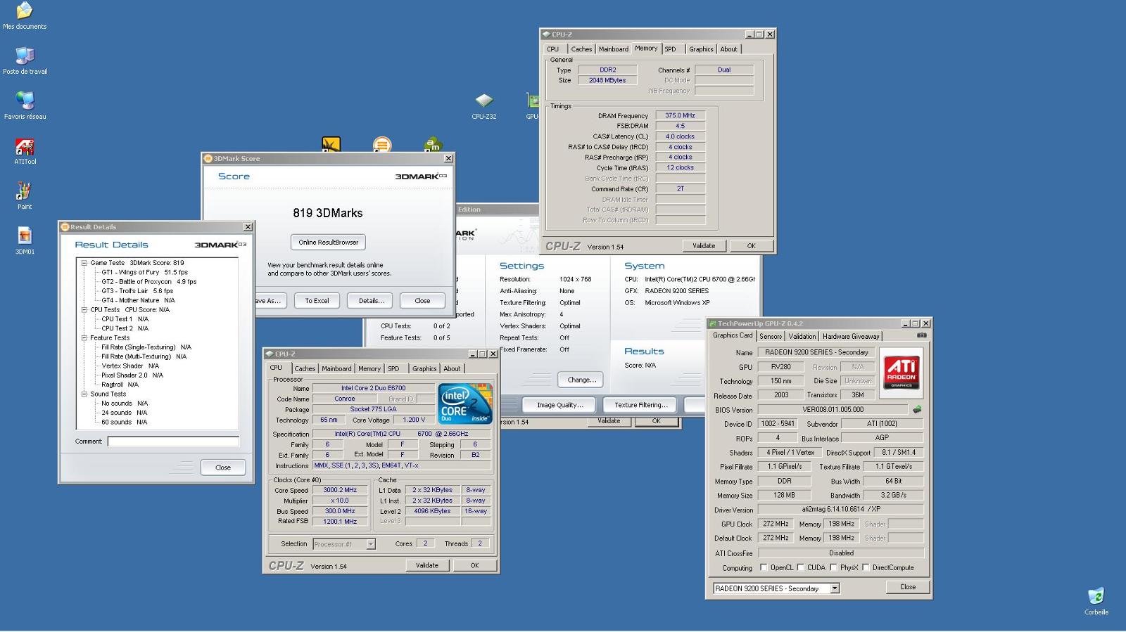The image size is (1126, 632).
Task: Click the To Excel button in the 3DMark Score window
Action: 317,301
